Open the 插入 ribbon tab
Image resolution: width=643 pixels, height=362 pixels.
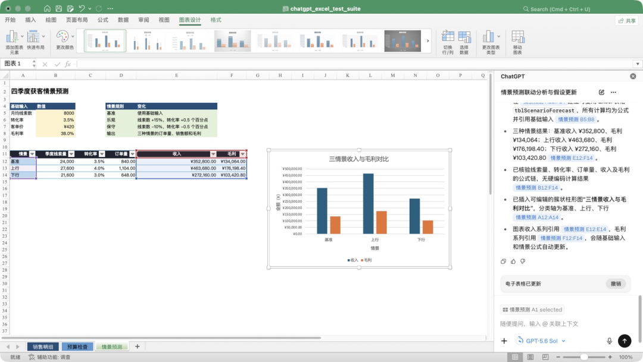(30, 20)
